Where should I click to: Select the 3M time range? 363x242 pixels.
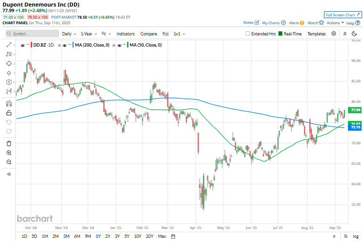(67, 236)
